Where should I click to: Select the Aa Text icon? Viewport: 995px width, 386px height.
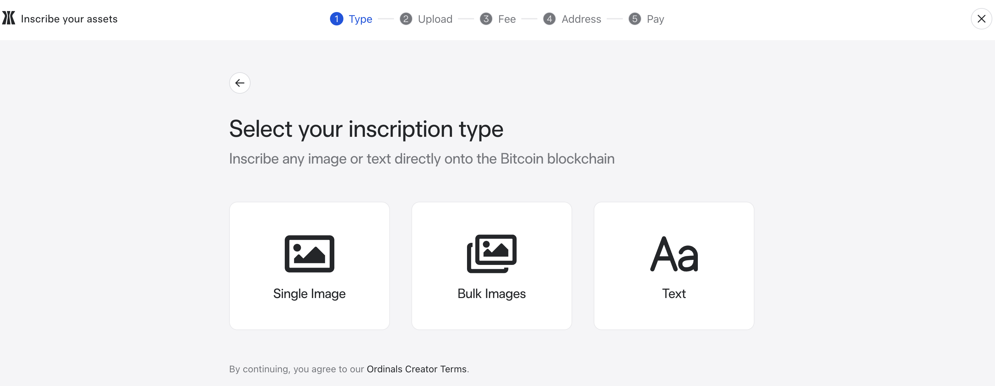[674, 254]
